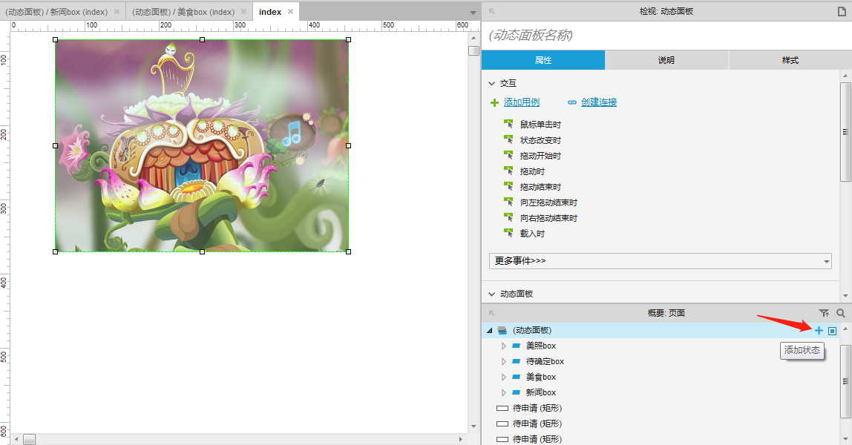Open the 样式 tab
Image resolution: width=852 pixels, height=445 pixels.
point(790,60)
